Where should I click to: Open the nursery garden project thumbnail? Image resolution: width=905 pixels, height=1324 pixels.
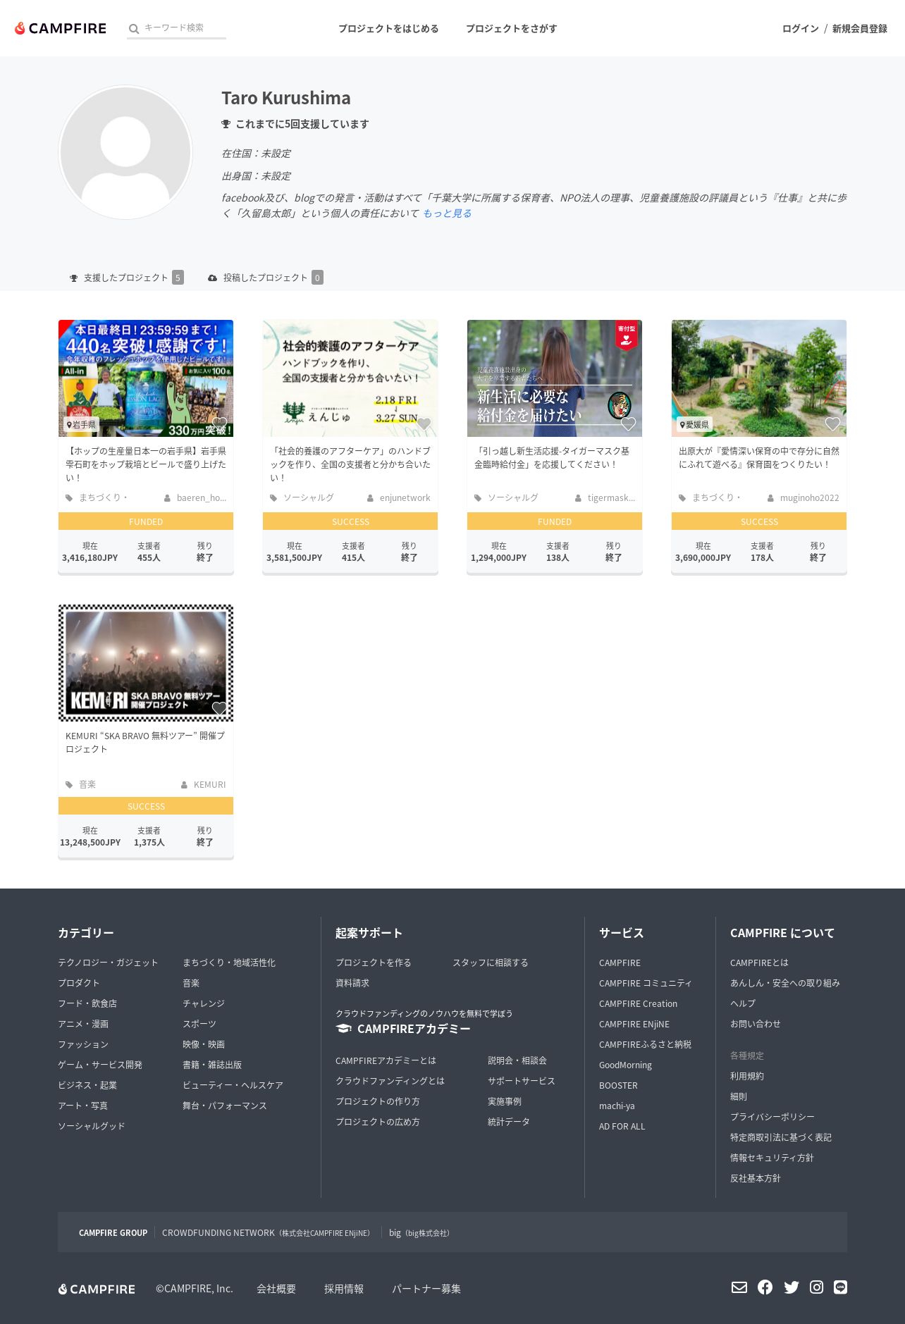(759, 378)
